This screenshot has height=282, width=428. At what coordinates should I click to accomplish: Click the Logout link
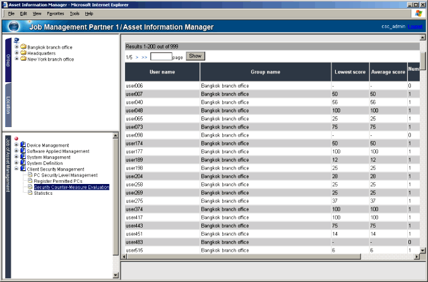point(415,27)
